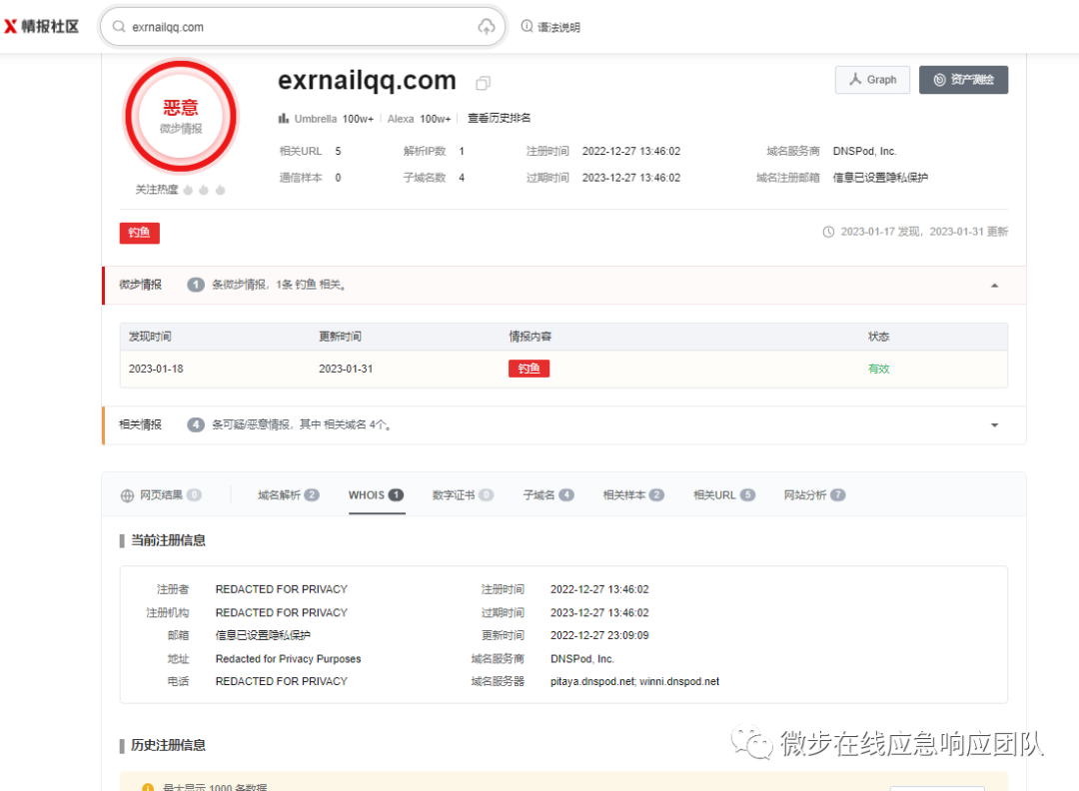This screenshot has width=1079, height=791.
Task: Click the clock icon next to discovery date
Action: point(828,232)
